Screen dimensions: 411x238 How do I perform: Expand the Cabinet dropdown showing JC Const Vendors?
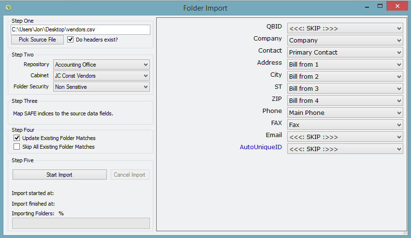[x=102, y=76]
